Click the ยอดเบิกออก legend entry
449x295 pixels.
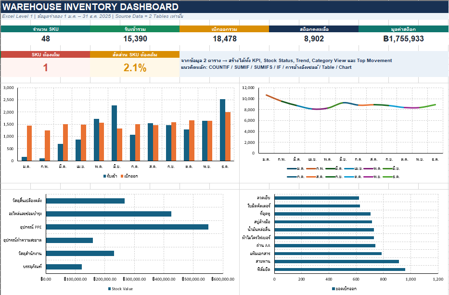344,289
